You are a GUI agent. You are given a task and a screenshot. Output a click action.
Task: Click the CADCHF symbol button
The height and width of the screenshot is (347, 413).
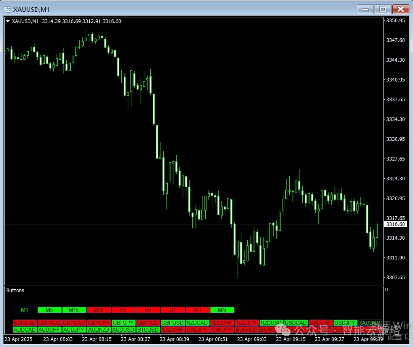[173, 330]
